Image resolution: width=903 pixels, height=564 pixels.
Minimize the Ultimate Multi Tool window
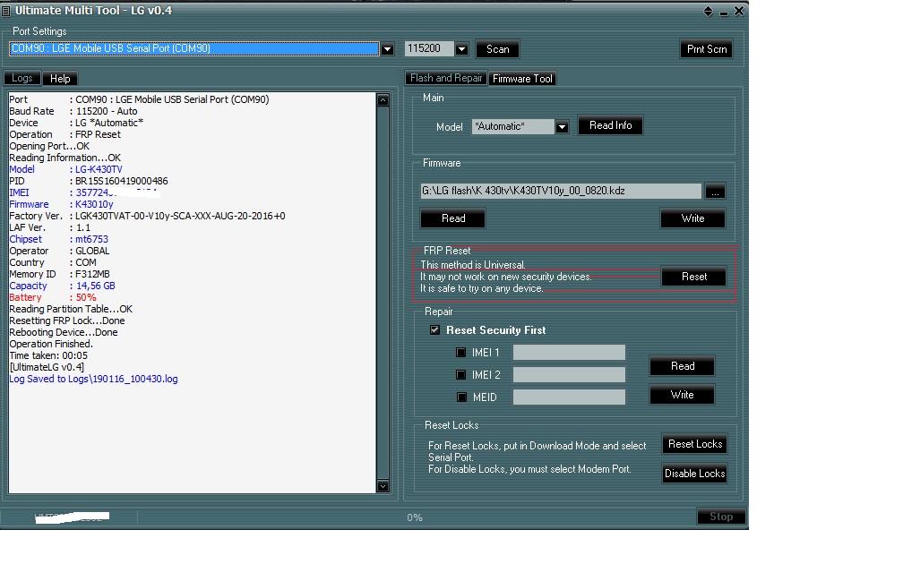(724, 12)
